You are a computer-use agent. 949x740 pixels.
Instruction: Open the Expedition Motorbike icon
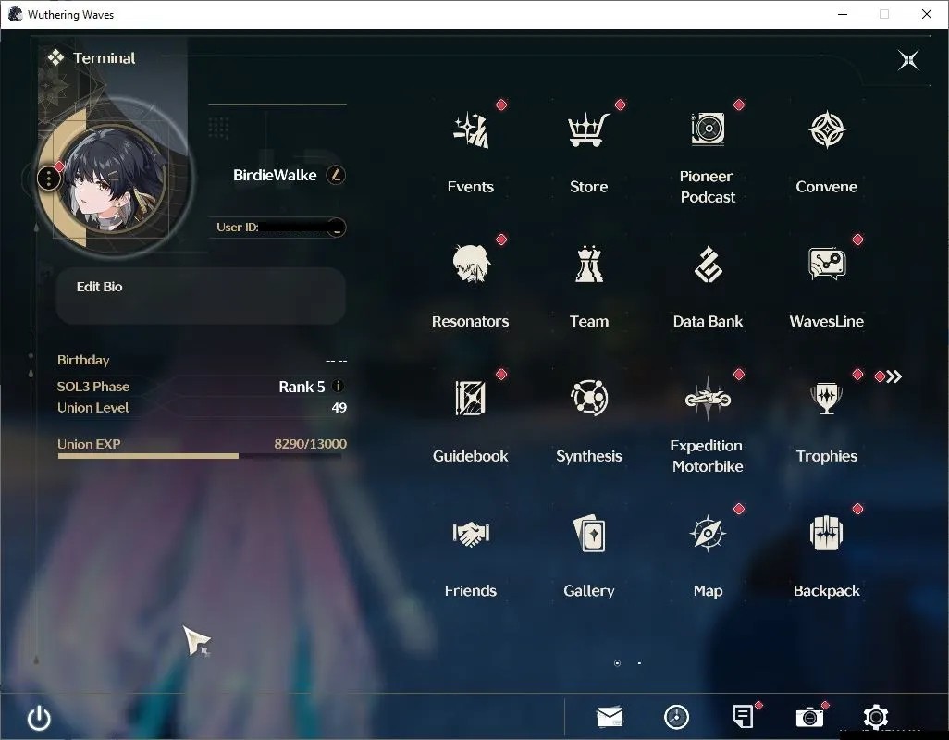click(x=708, y=398)
